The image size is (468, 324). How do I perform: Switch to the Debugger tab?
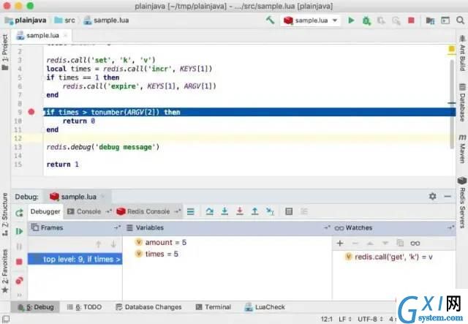(45, 211)
